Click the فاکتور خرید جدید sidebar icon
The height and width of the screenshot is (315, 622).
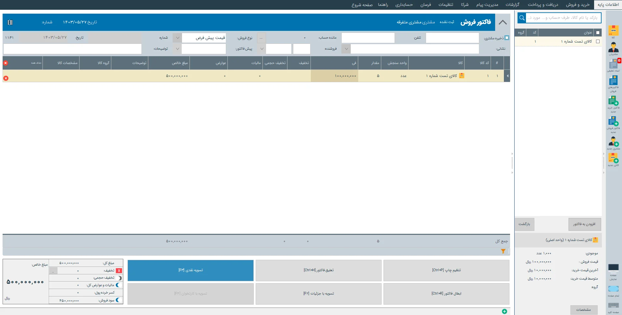pyautogui.click(x=613, y=102)
